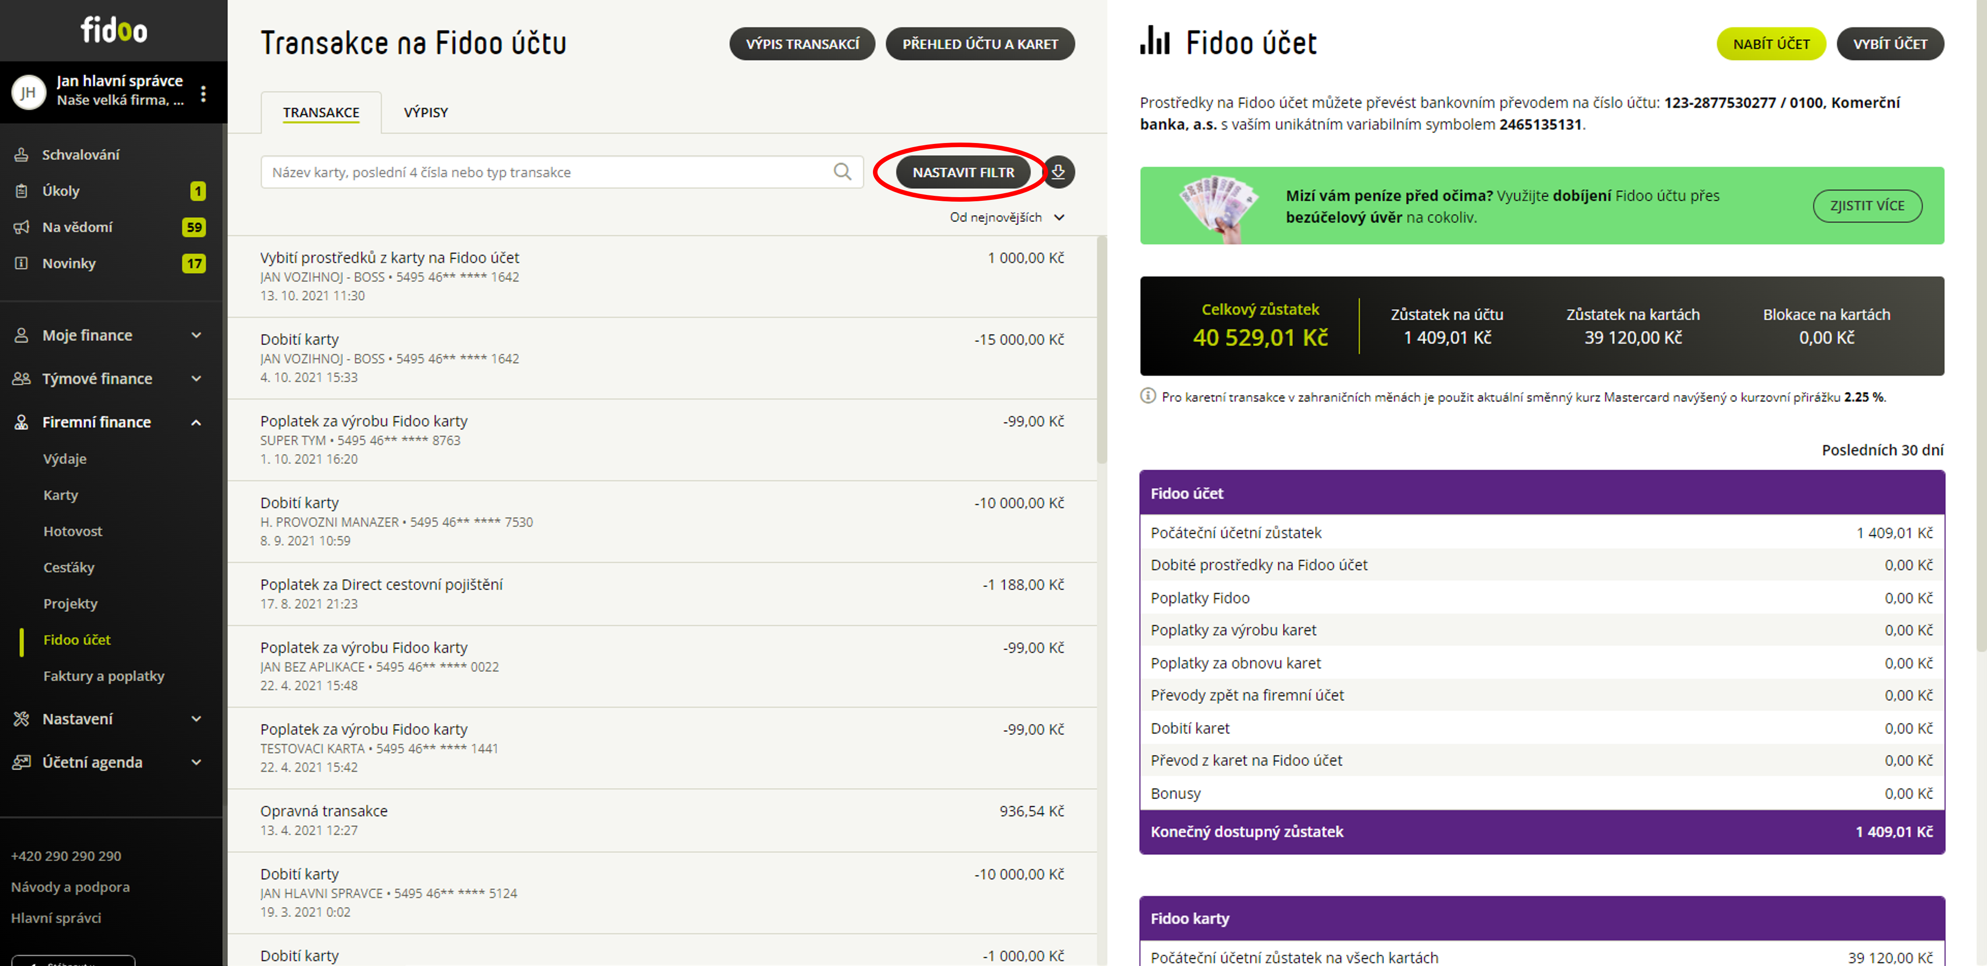1987x966 pixels.
Task: Open Karty in the sidebar
Action: [61, 495]
